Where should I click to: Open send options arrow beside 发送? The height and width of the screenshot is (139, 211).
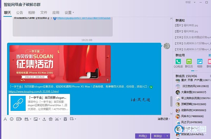pos(167,136)
